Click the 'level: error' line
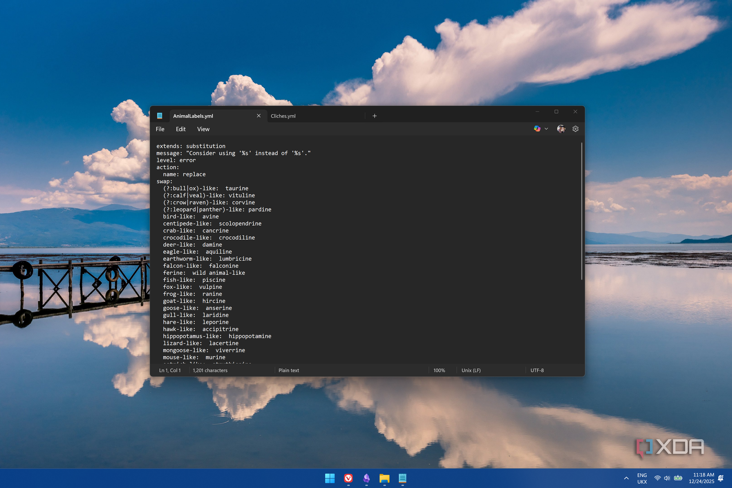 click(176, 160)
